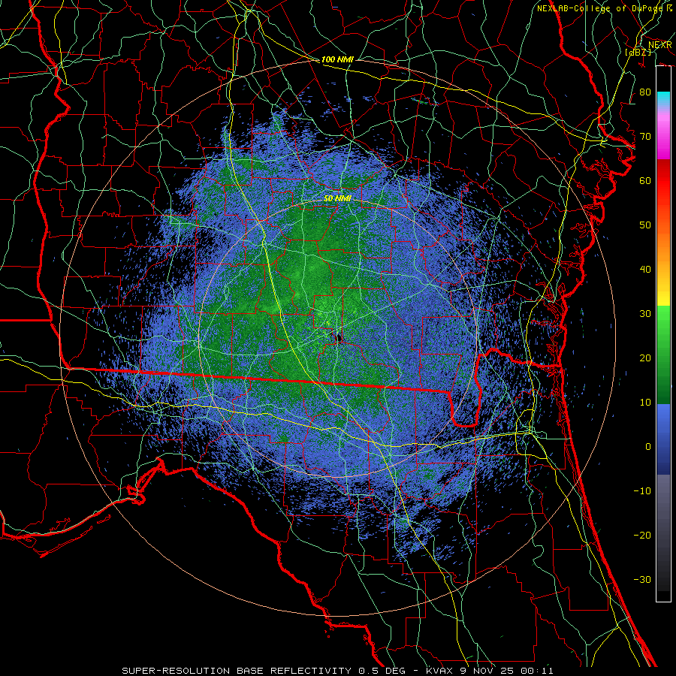Click the 60 value on the dBZ scale

(645, 180)
